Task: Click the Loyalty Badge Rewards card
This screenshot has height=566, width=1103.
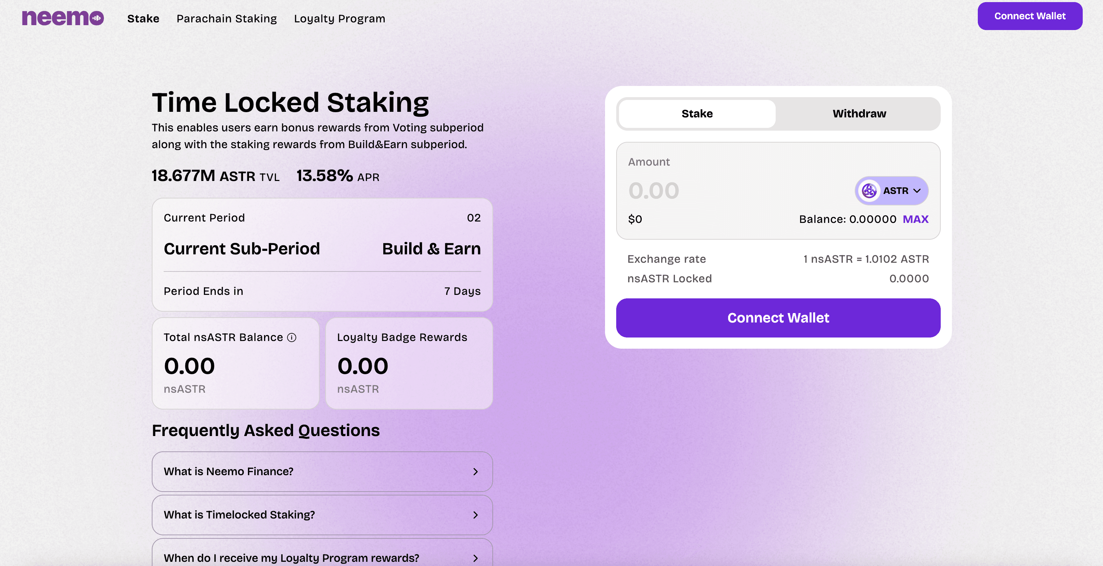Action: [x=409, y=363]
